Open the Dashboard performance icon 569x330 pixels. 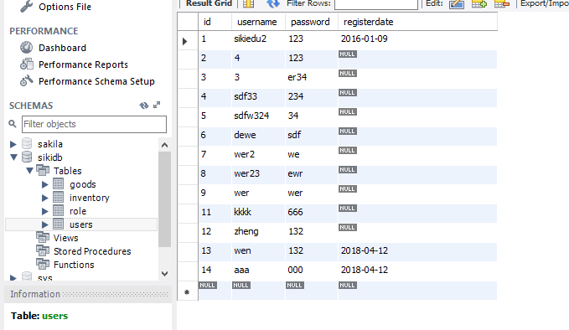[26, 48]
